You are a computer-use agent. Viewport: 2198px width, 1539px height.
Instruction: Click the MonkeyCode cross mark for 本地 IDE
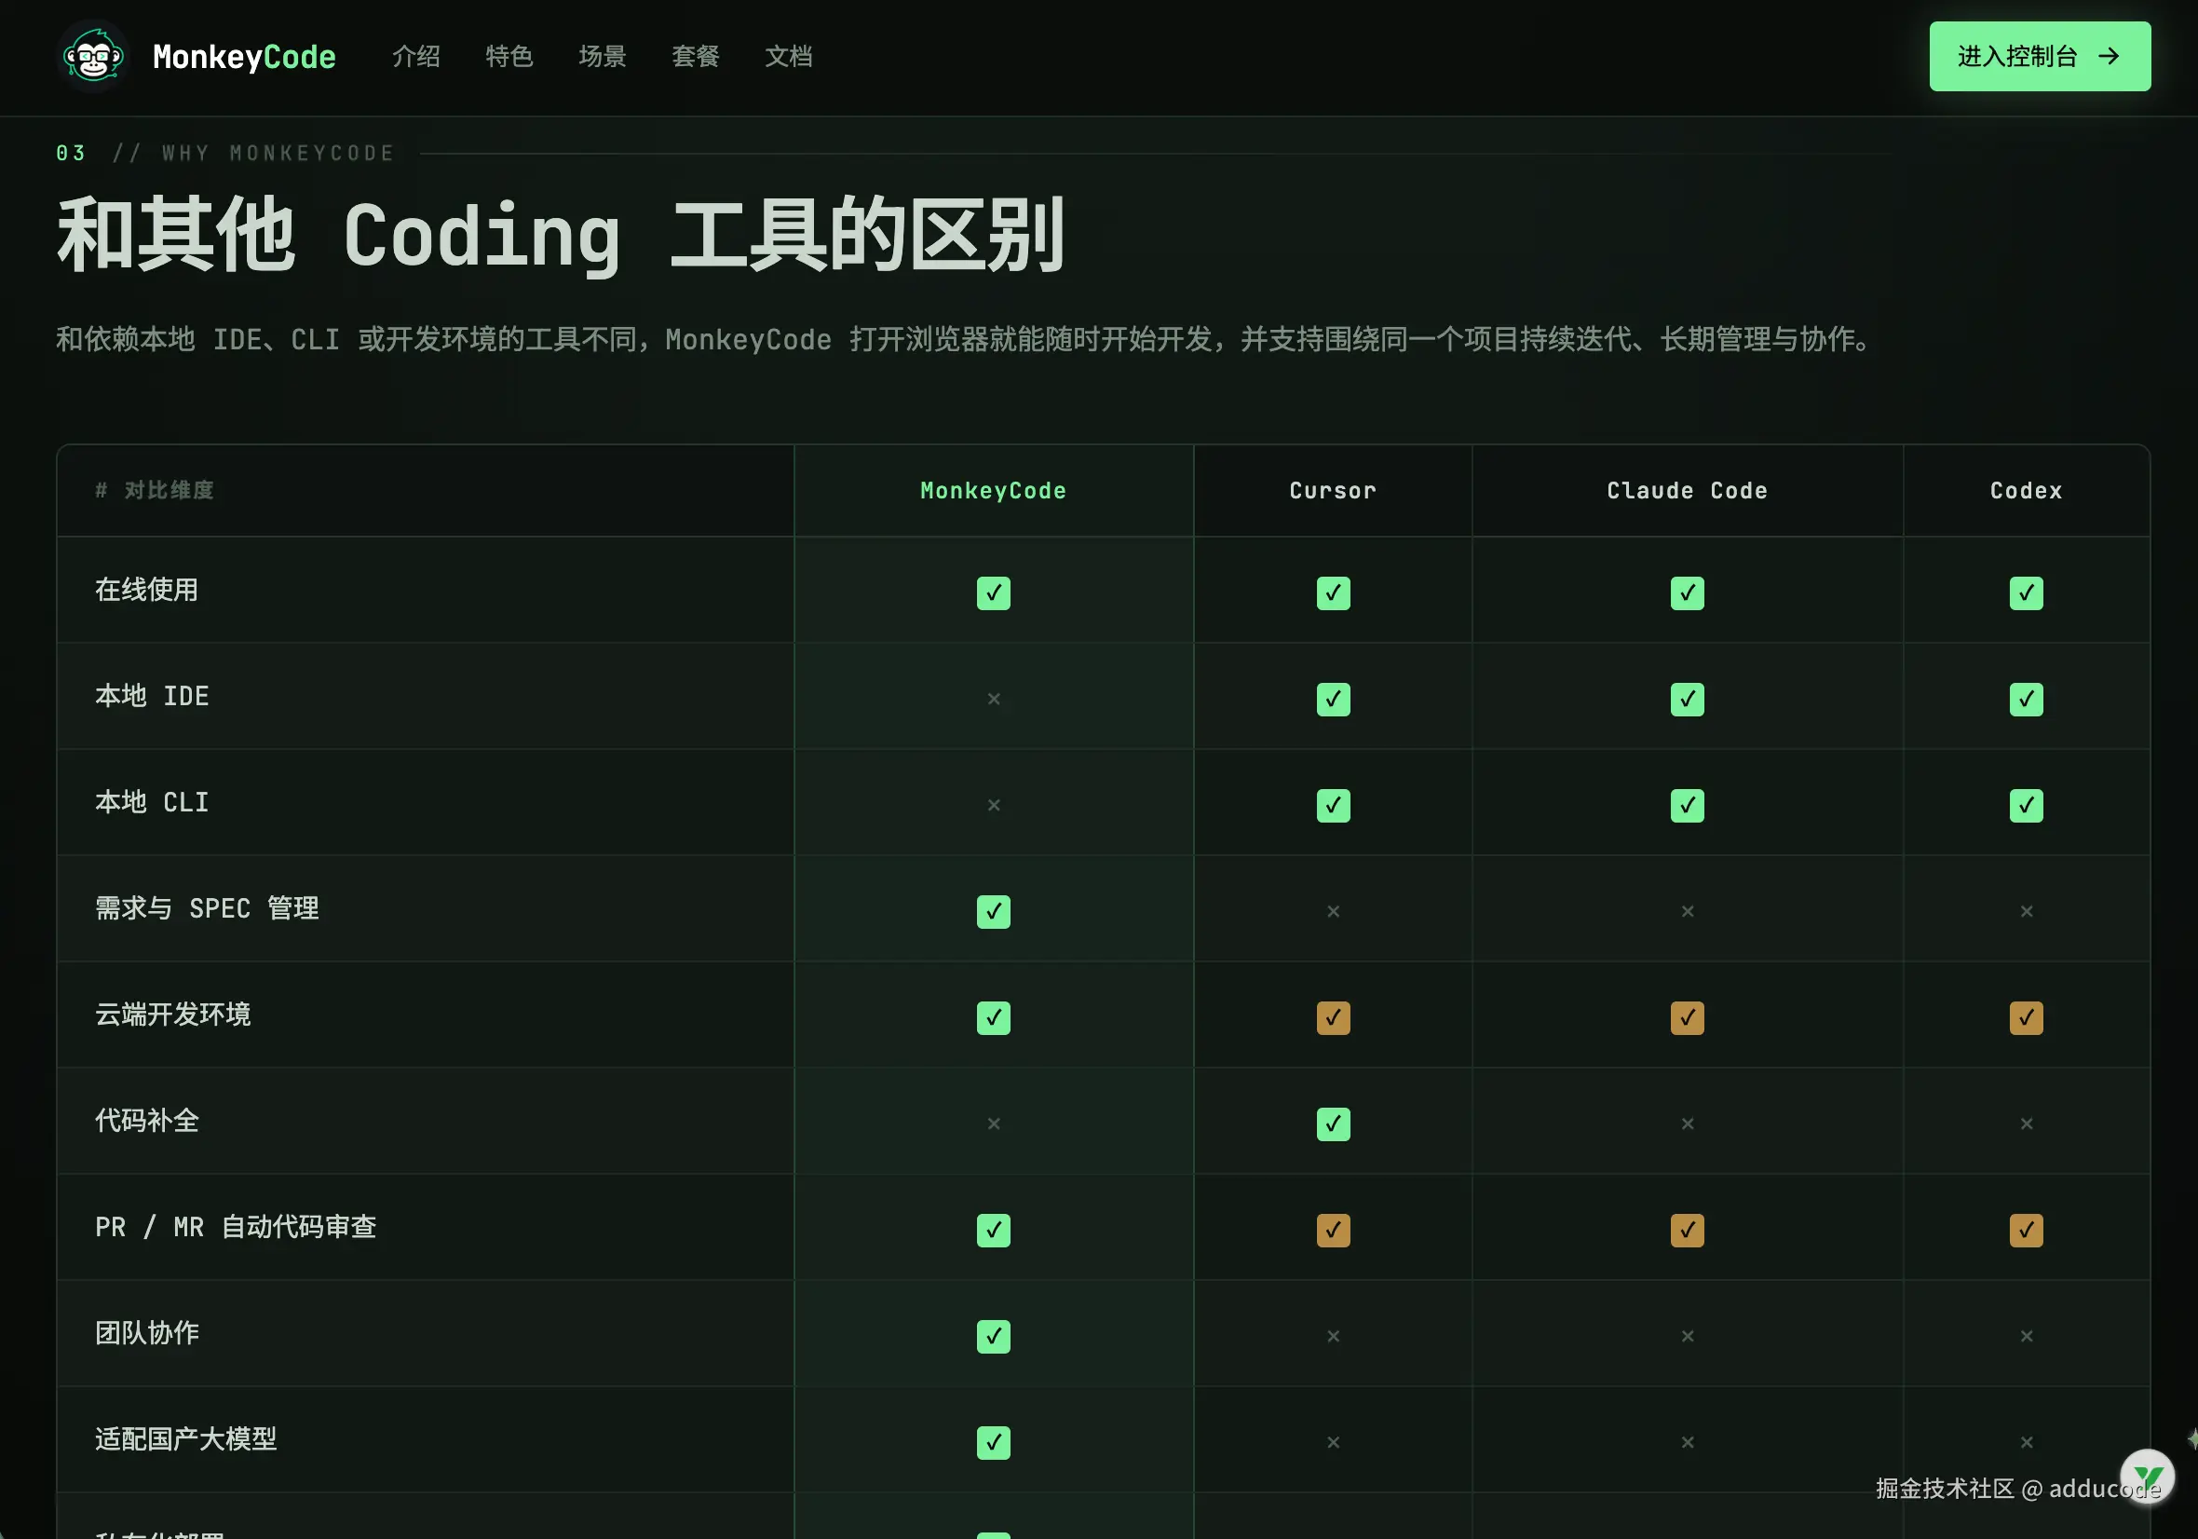(x=993, y=699)
